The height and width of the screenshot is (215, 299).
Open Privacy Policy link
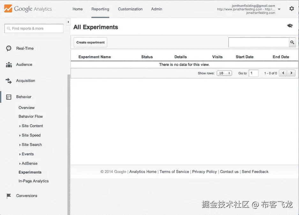(205, 172)
